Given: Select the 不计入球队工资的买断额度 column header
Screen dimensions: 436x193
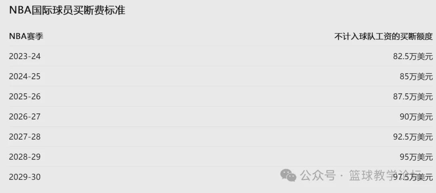Looking at the screenshot, I should (x=384, y=36).
